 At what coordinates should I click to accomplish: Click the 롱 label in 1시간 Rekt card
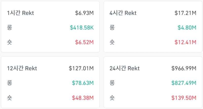point(9,28)
